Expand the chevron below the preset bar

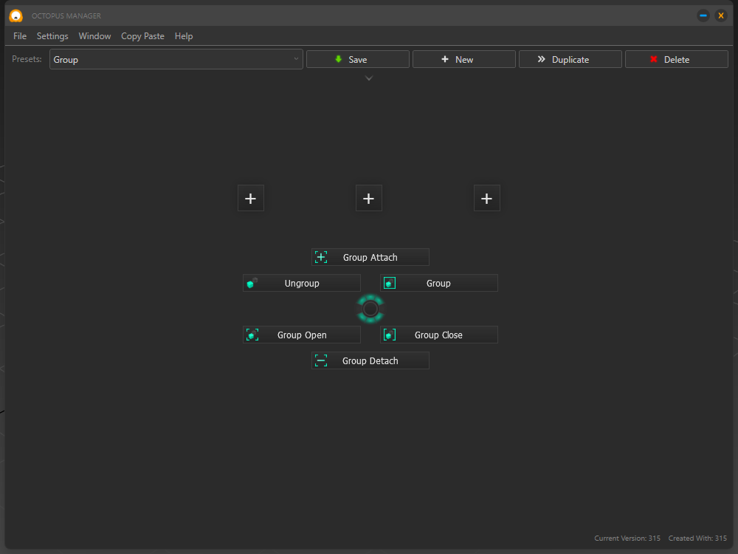(369, 78)
